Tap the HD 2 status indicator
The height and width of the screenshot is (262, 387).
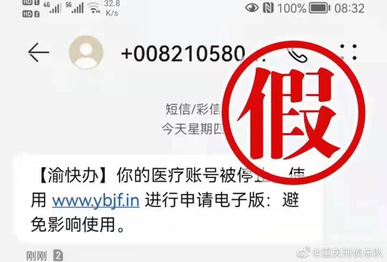pos(31,14)
